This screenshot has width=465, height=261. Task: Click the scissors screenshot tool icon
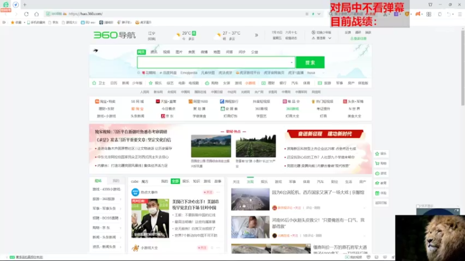pos(385,14)
